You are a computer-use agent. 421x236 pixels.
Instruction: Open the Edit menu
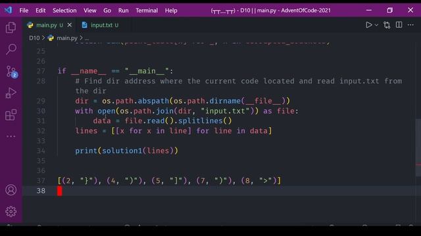[x=41, y=10]
